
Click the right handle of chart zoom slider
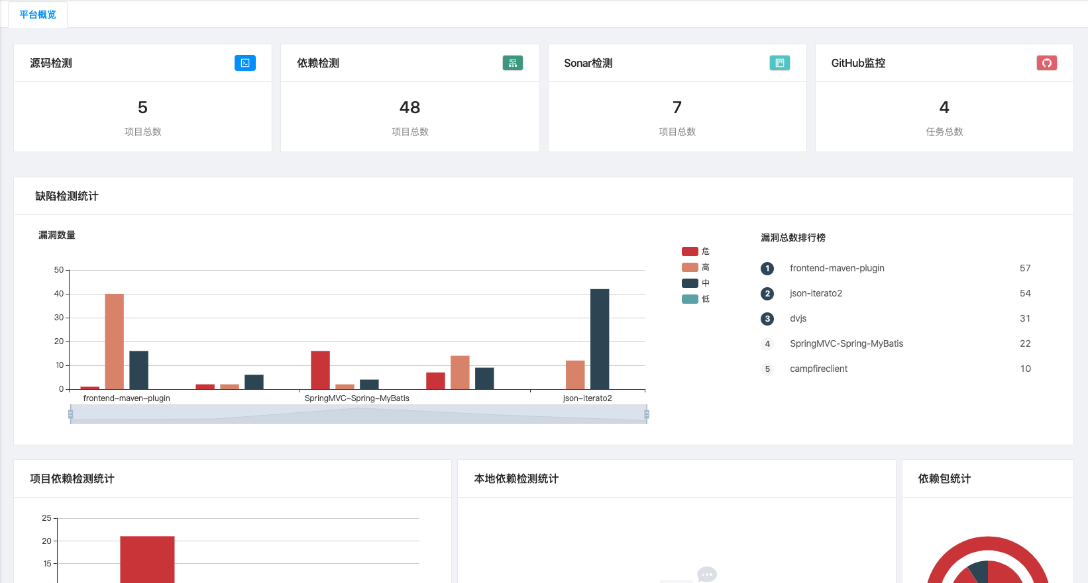[647, 414]
